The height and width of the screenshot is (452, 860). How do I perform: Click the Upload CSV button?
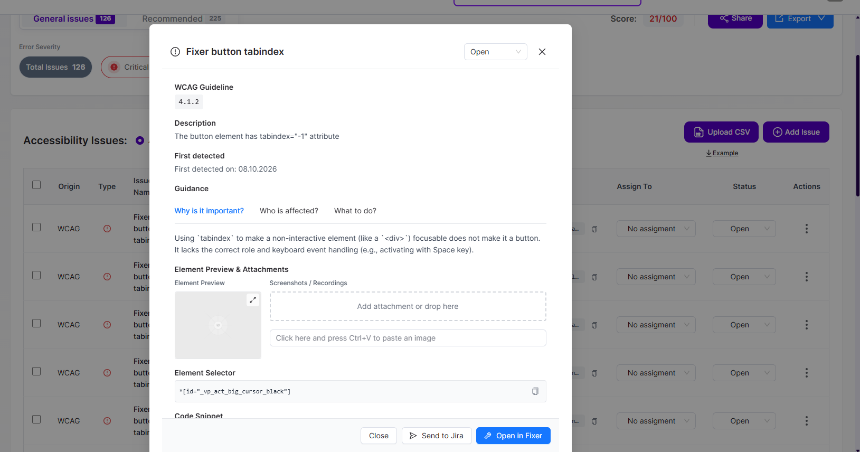point(721,132)
